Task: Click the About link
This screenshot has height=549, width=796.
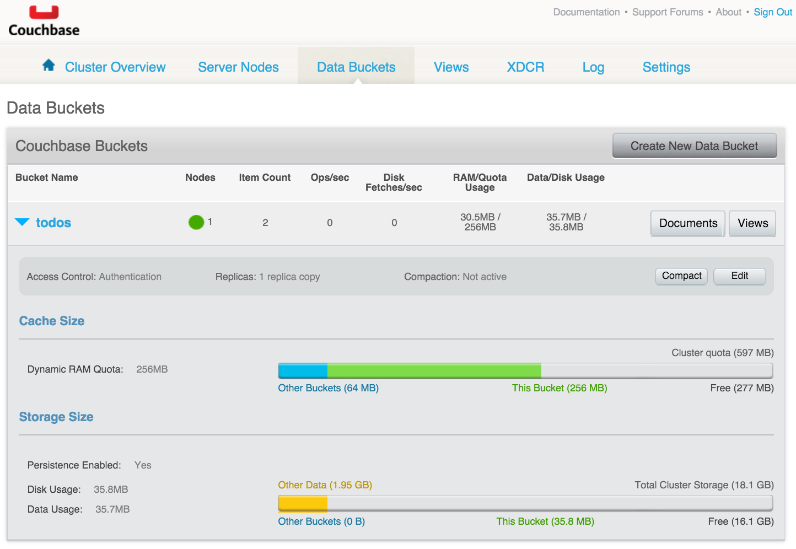Action: [728, 12]
